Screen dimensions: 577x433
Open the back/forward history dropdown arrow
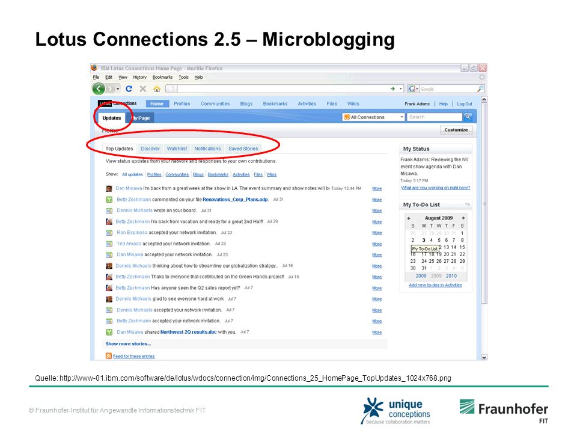click(x=118, y=89)
